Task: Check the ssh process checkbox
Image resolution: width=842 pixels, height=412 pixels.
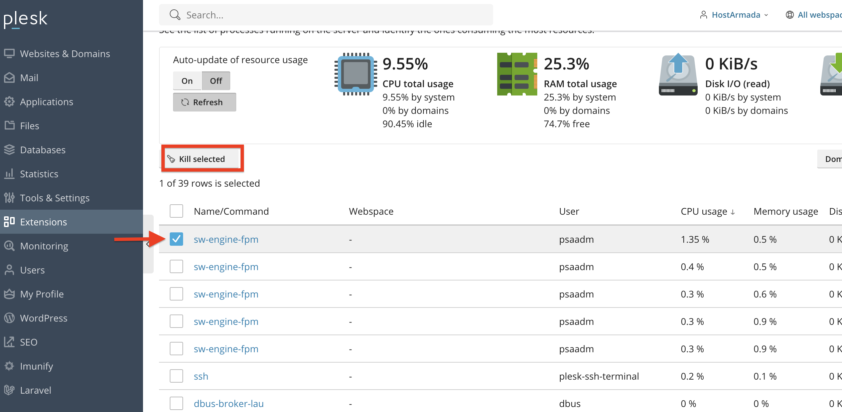Action: (x=176, y=376)
